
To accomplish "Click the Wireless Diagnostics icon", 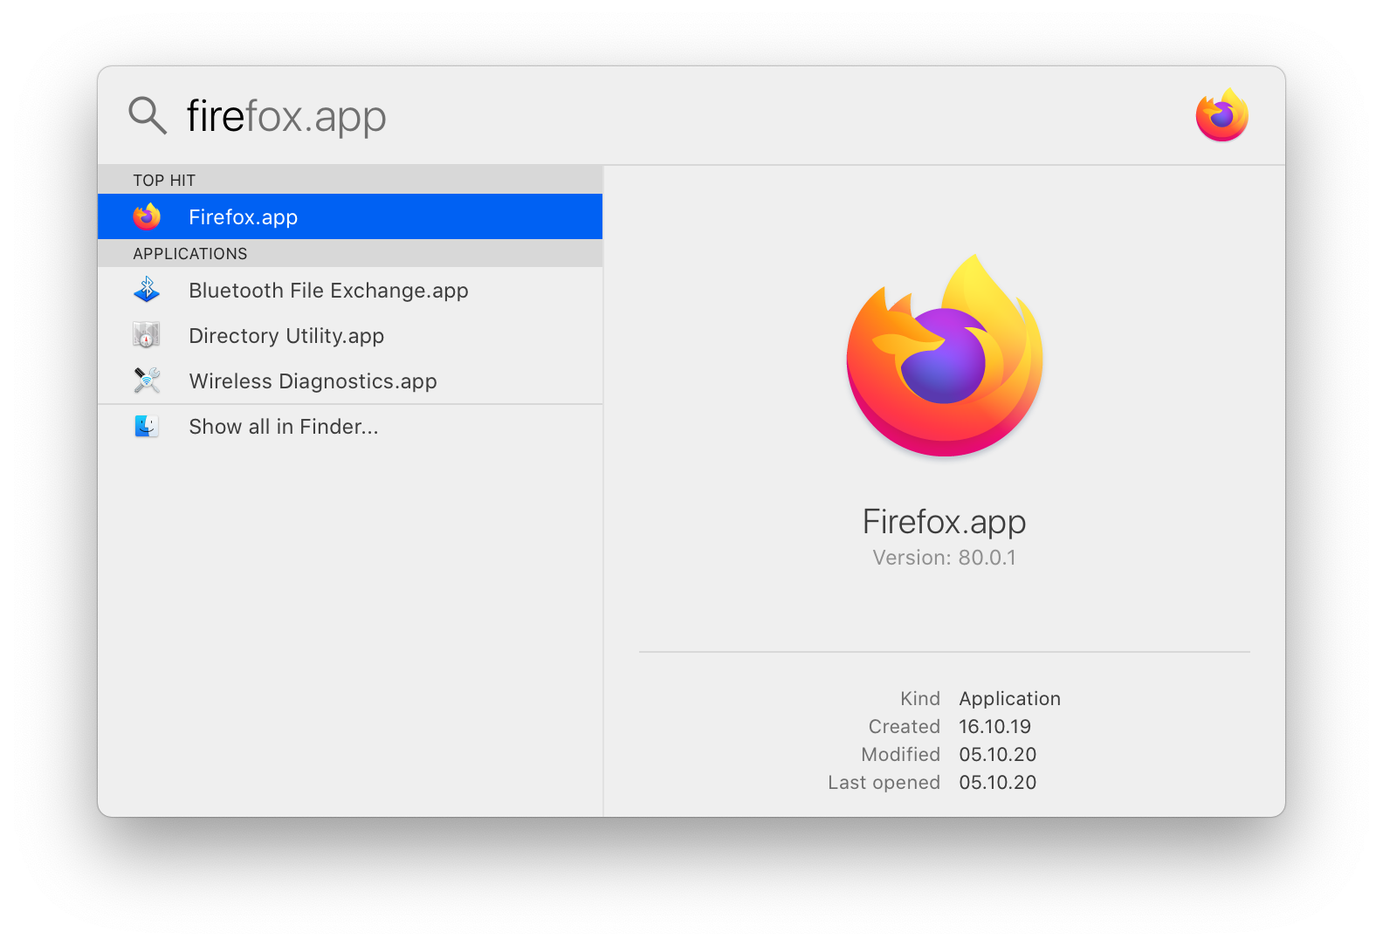I will click(147, 380).
